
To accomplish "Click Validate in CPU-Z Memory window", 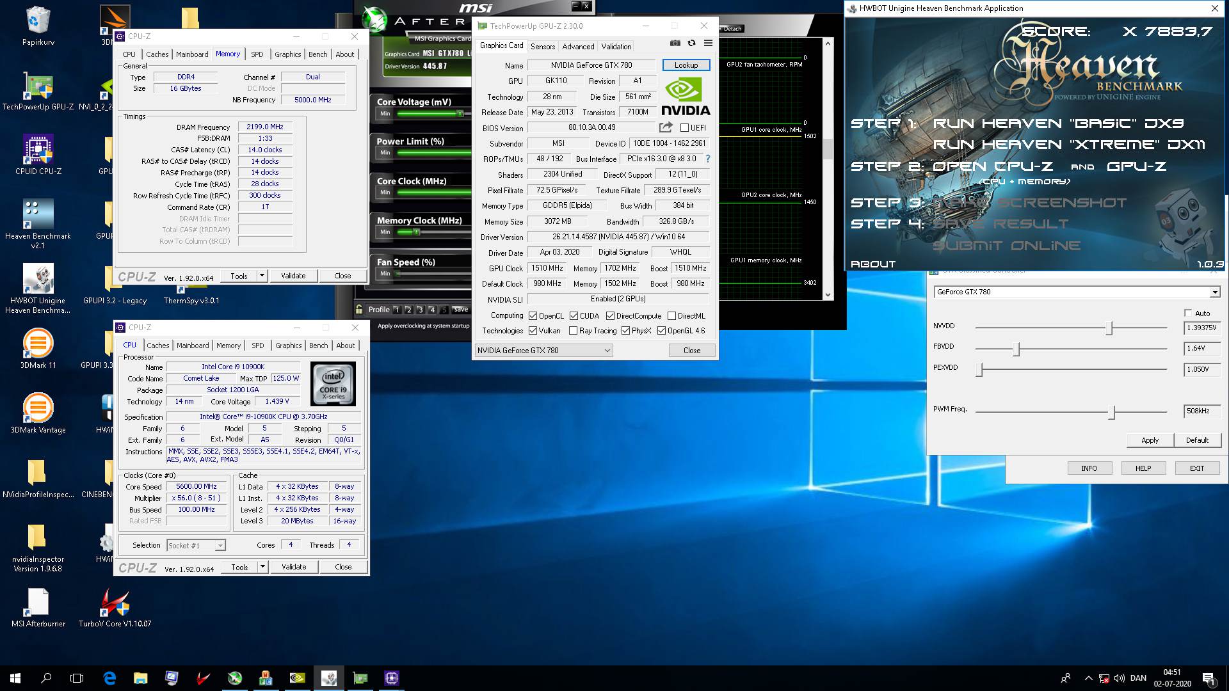I will click(x=293, y=276).
